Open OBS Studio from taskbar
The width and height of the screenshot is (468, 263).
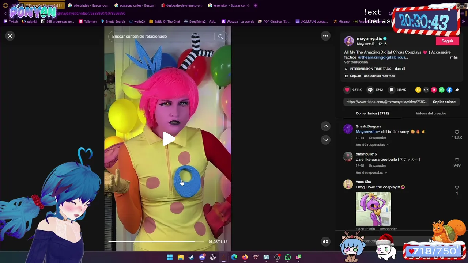277,257
